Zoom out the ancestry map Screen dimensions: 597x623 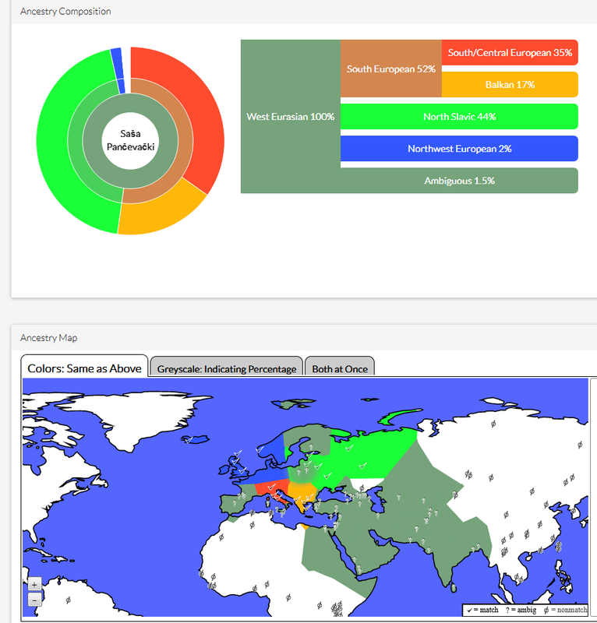(34, 600)
